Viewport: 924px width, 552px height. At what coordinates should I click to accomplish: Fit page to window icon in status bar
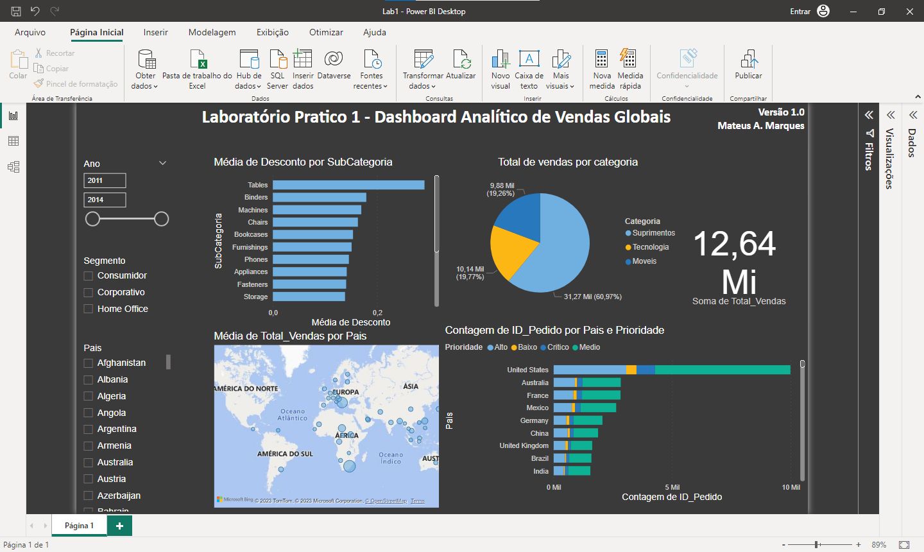coord(903,545)
